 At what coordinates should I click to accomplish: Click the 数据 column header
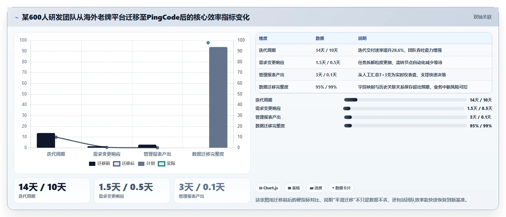click(320, 38)
